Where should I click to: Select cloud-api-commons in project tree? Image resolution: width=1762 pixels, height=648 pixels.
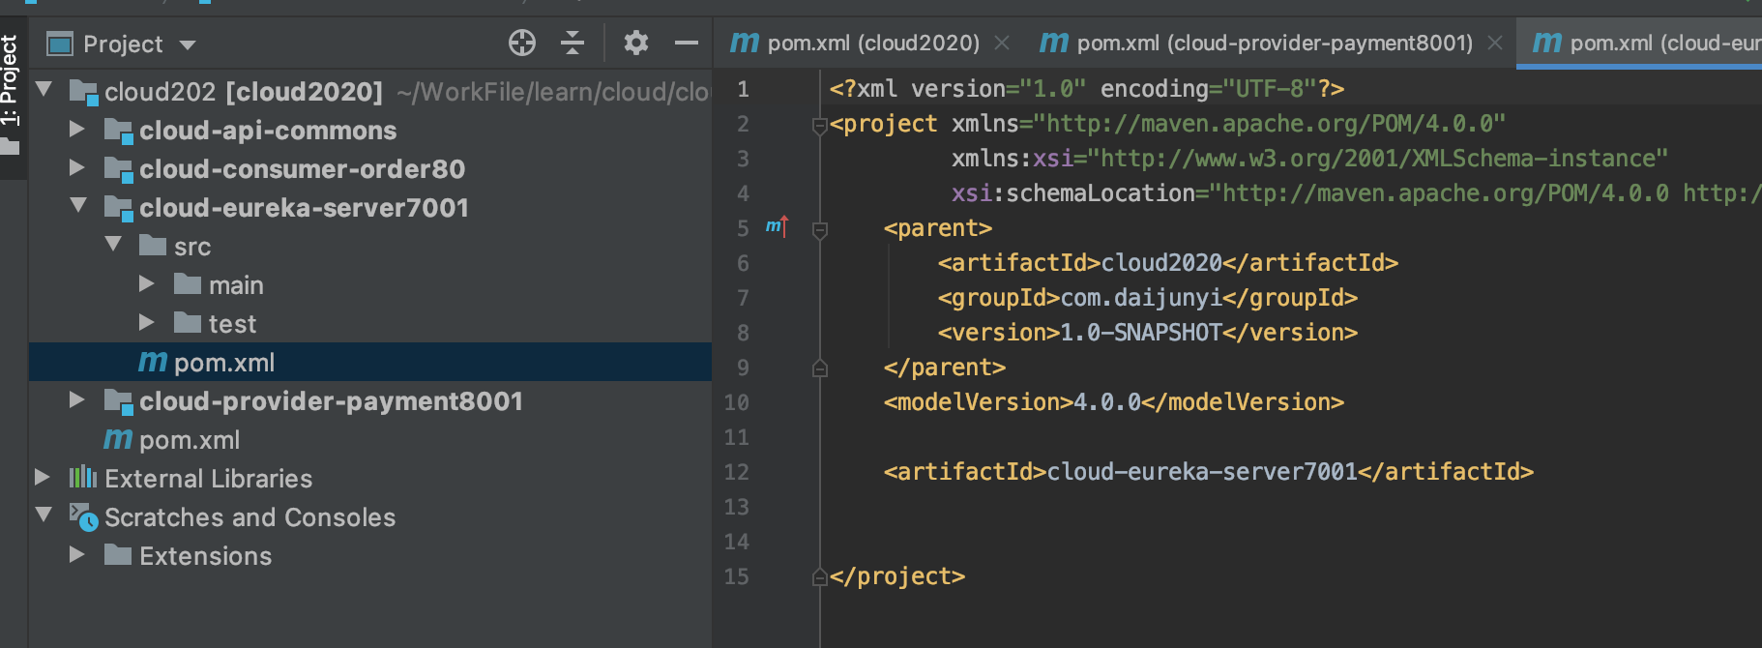268,131
